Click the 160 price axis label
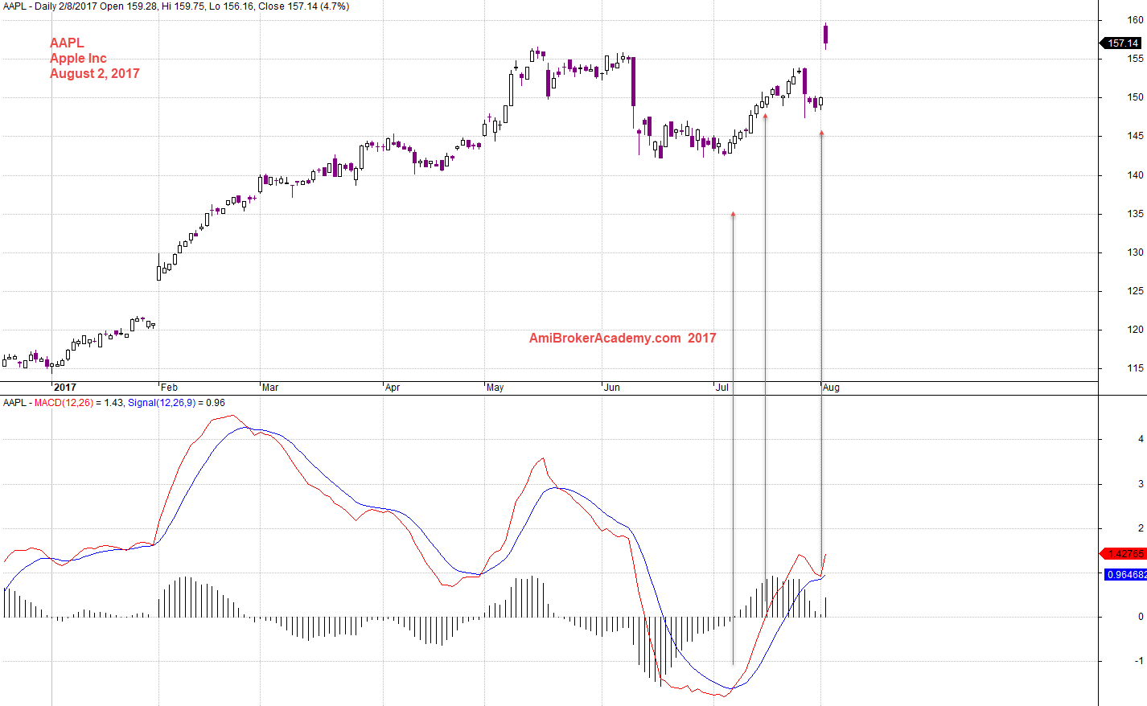This screenshot has height=706, width=1147. tap(1135, 20)
